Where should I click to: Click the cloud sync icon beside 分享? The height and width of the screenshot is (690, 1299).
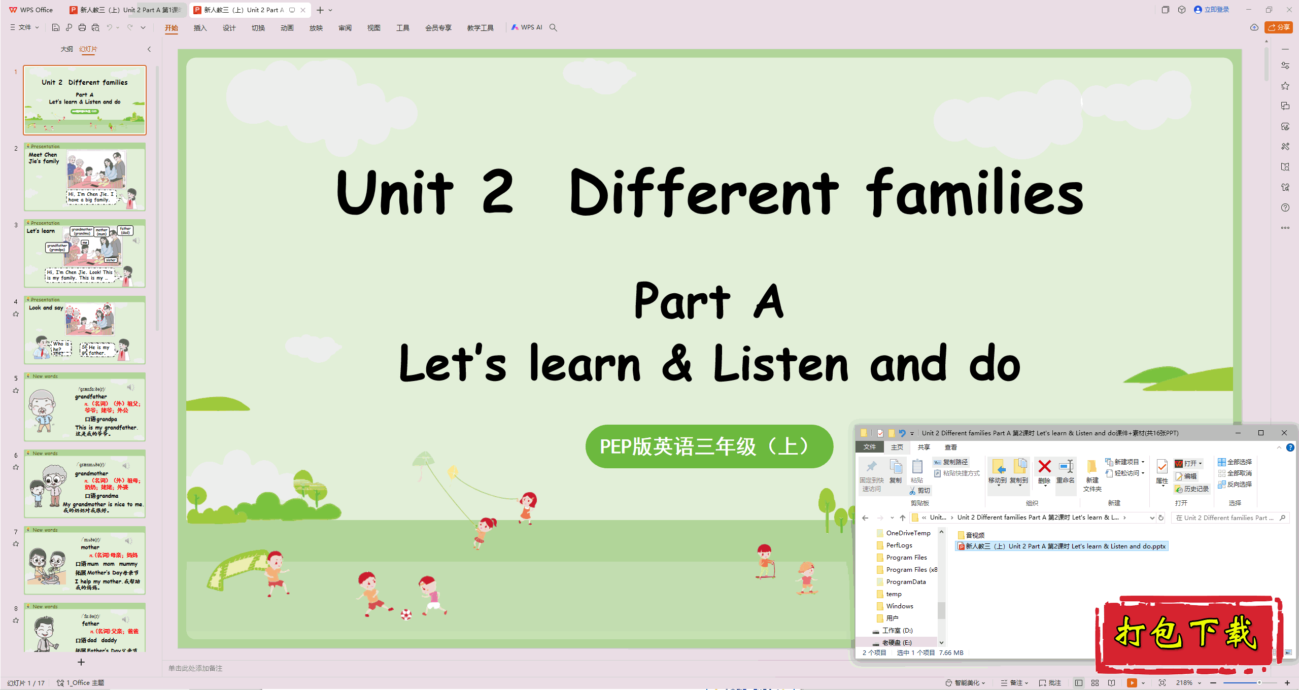(1254, 27)
